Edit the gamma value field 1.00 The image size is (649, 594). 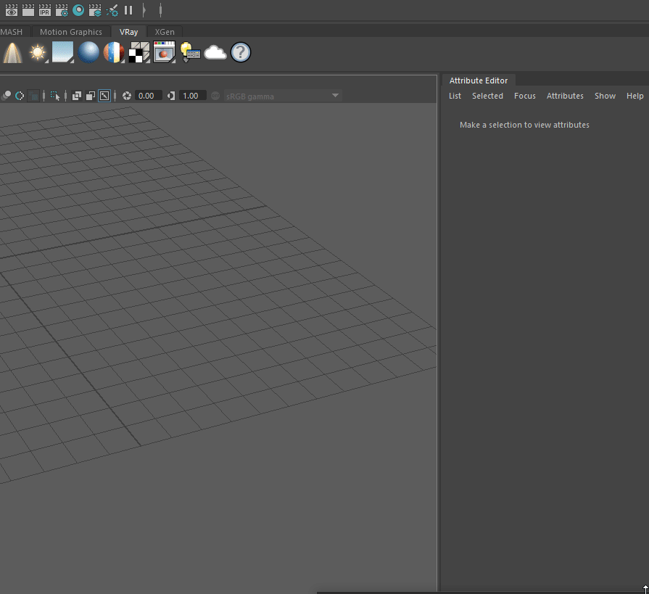coord(192,96)
